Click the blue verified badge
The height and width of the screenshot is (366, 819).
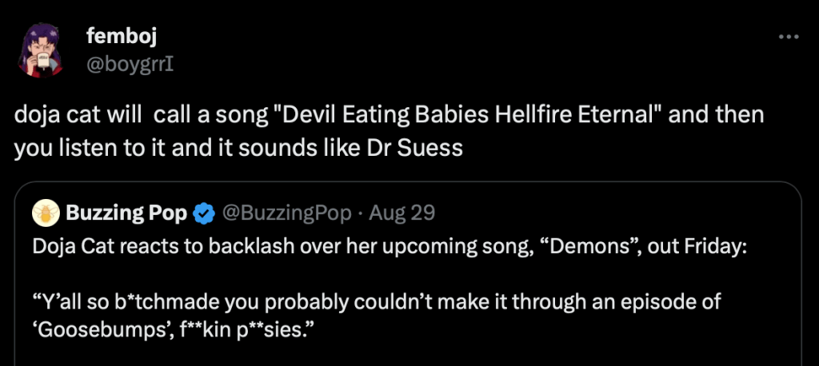[x=204, y=213]
